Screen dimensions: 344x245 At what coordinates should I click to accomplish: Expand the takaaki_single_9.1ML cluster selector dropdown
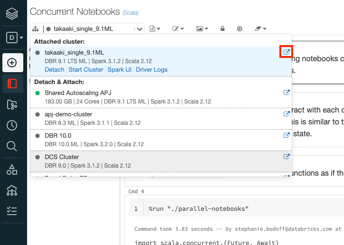87,28
